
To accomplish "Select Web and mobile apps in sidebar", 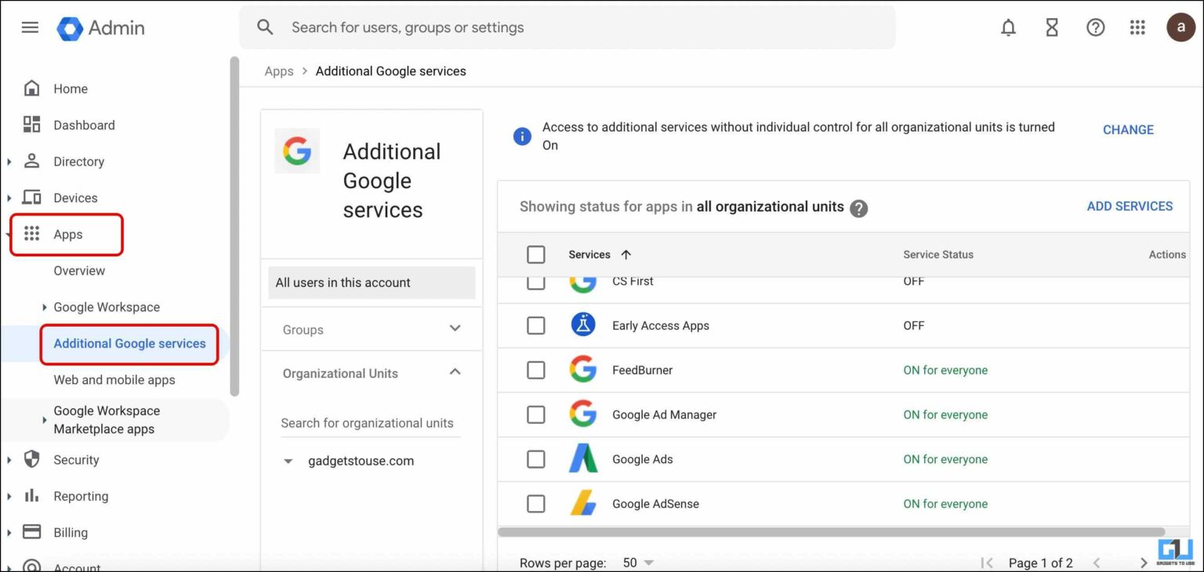I will point(113,380).
